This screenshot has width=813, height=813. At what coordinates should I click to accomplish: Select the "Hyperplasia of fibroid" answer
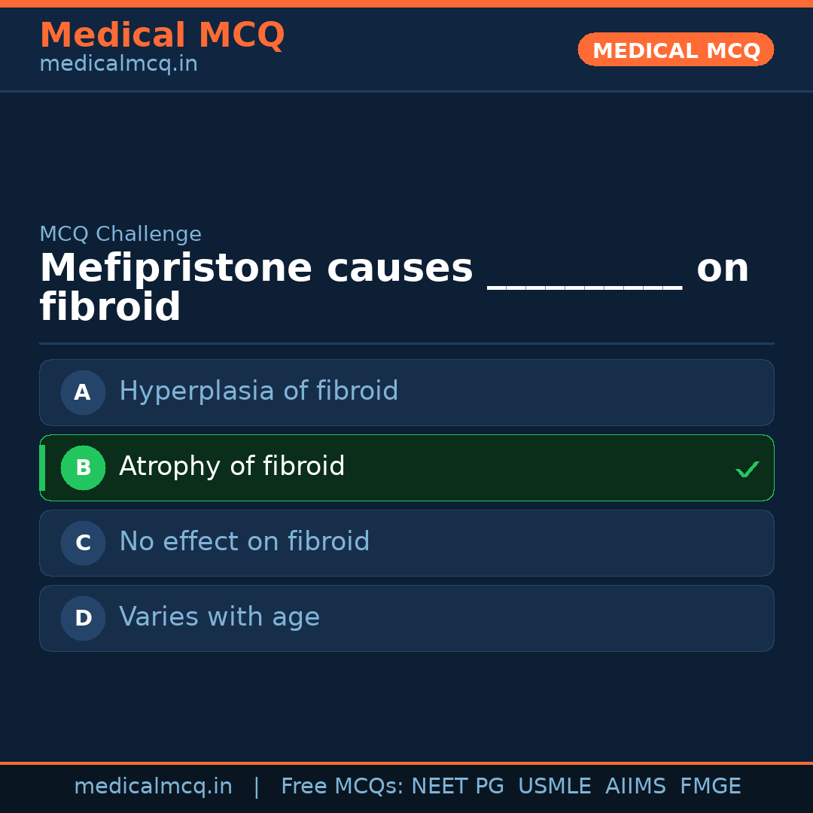(x=258, y=391)
